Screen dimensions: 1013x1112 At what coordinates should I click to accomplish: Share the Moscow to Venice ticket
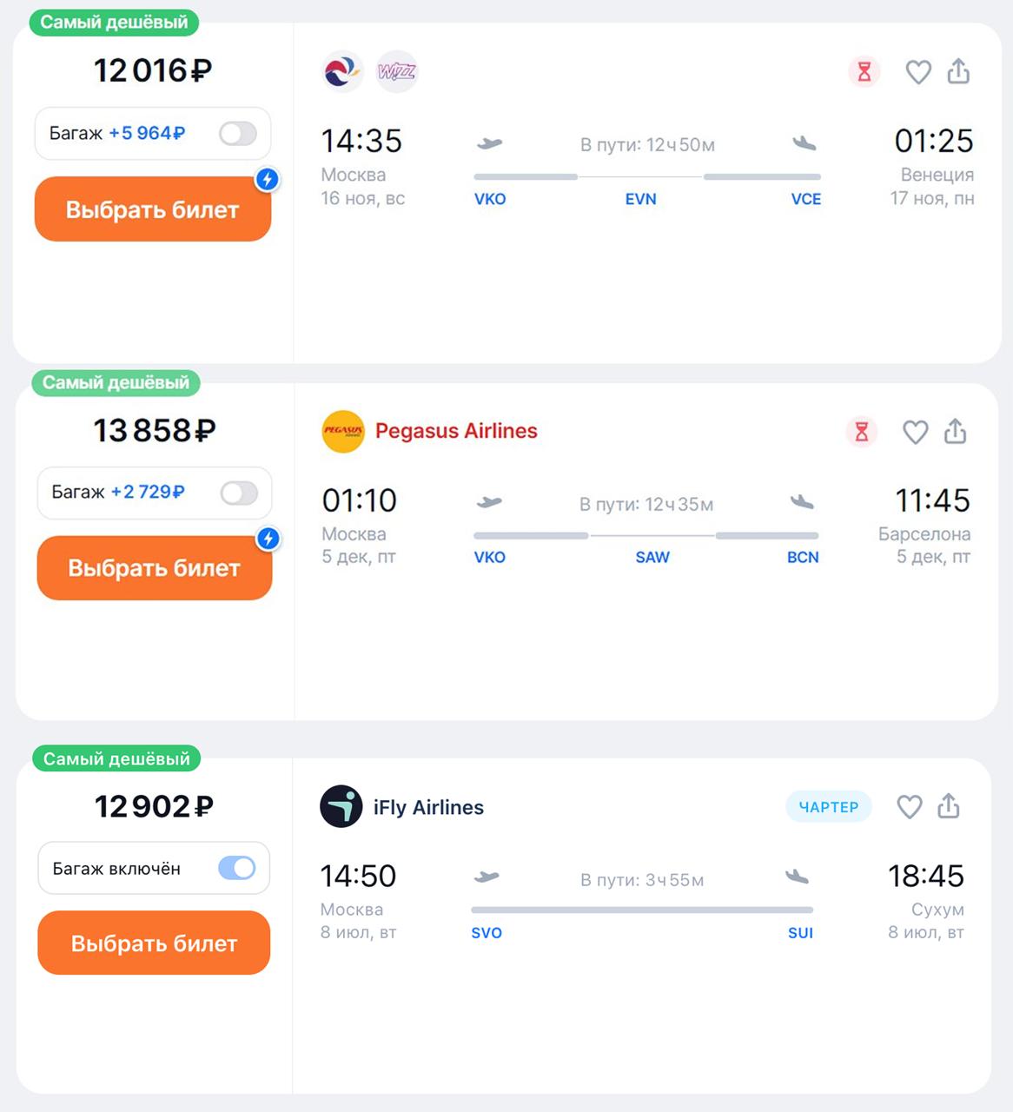coord(958,71)
